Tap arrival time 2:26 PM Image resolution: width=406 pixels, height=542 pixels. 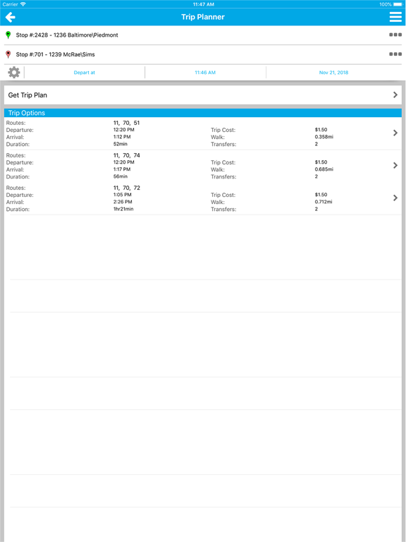pyautogui.click(x=123, y=202)
